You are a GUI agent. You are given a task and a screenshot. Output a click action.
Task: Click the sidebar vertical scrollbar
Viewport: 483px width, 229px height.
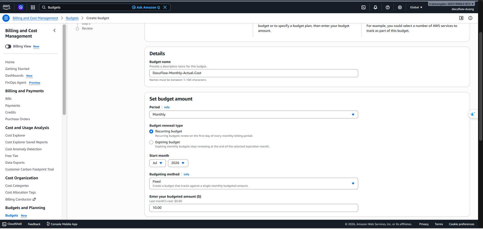click(64, 69)
